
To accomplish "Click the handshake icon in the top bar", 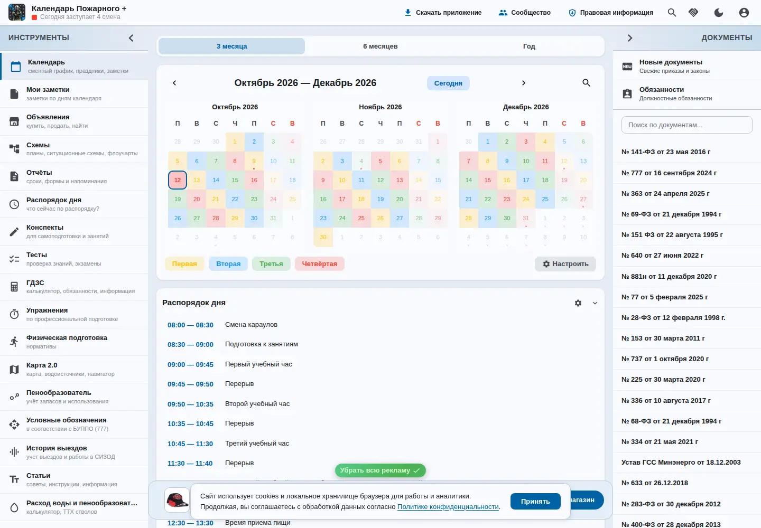I will coord(693,13).
